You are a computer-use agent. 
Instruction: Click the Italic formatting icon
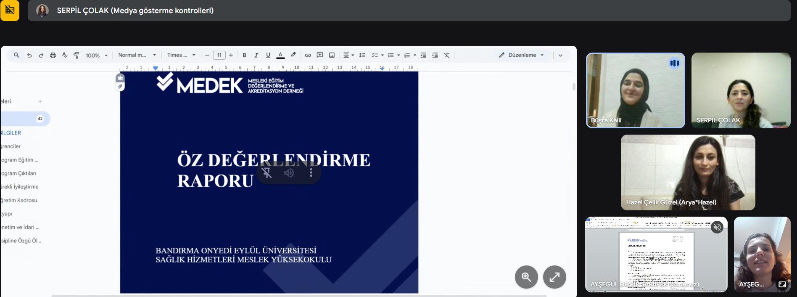(256, 55)
